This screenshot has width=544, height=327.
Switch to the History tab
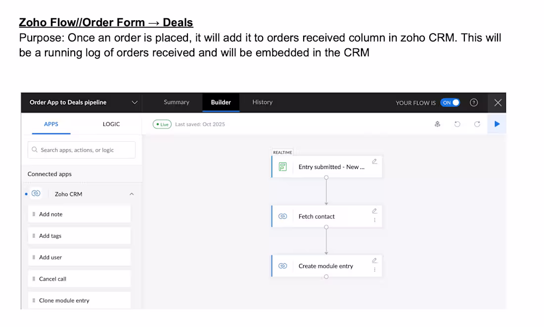coord(262,102)
